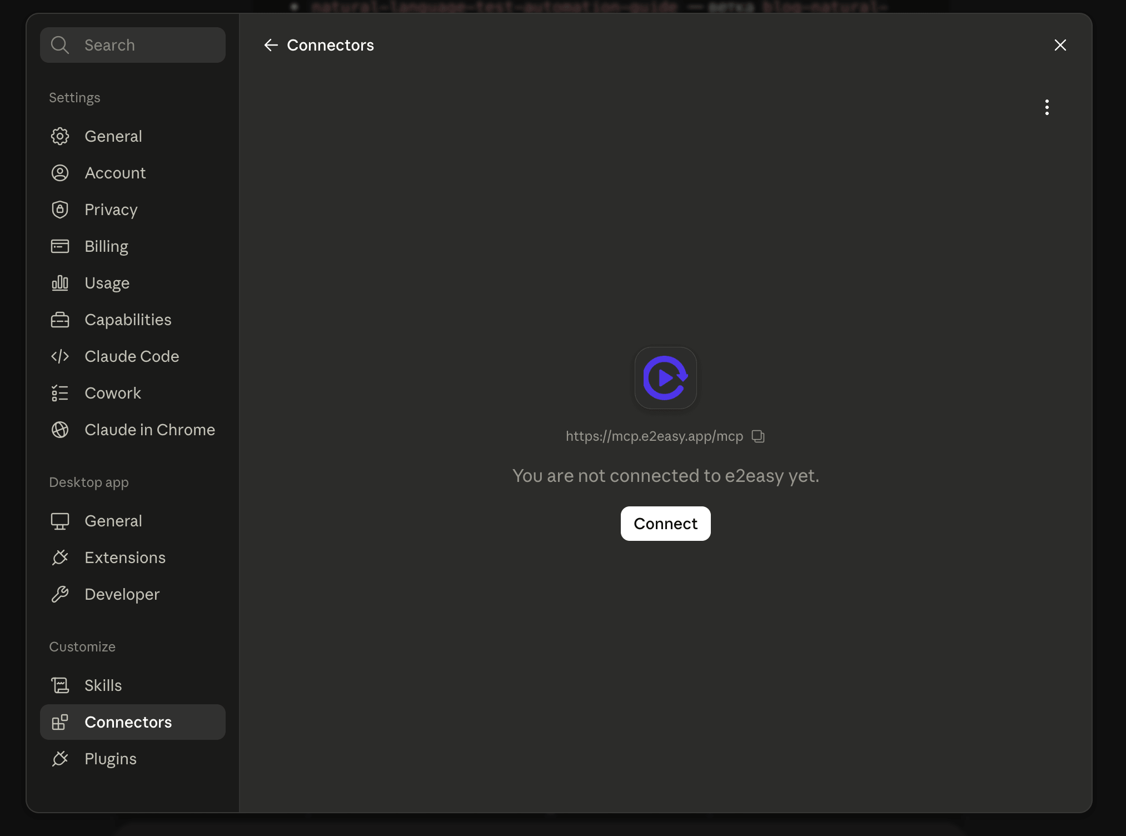Click the e2easy connector logo
This screenshot has height=836, width=1126.
tap(666, 378)
